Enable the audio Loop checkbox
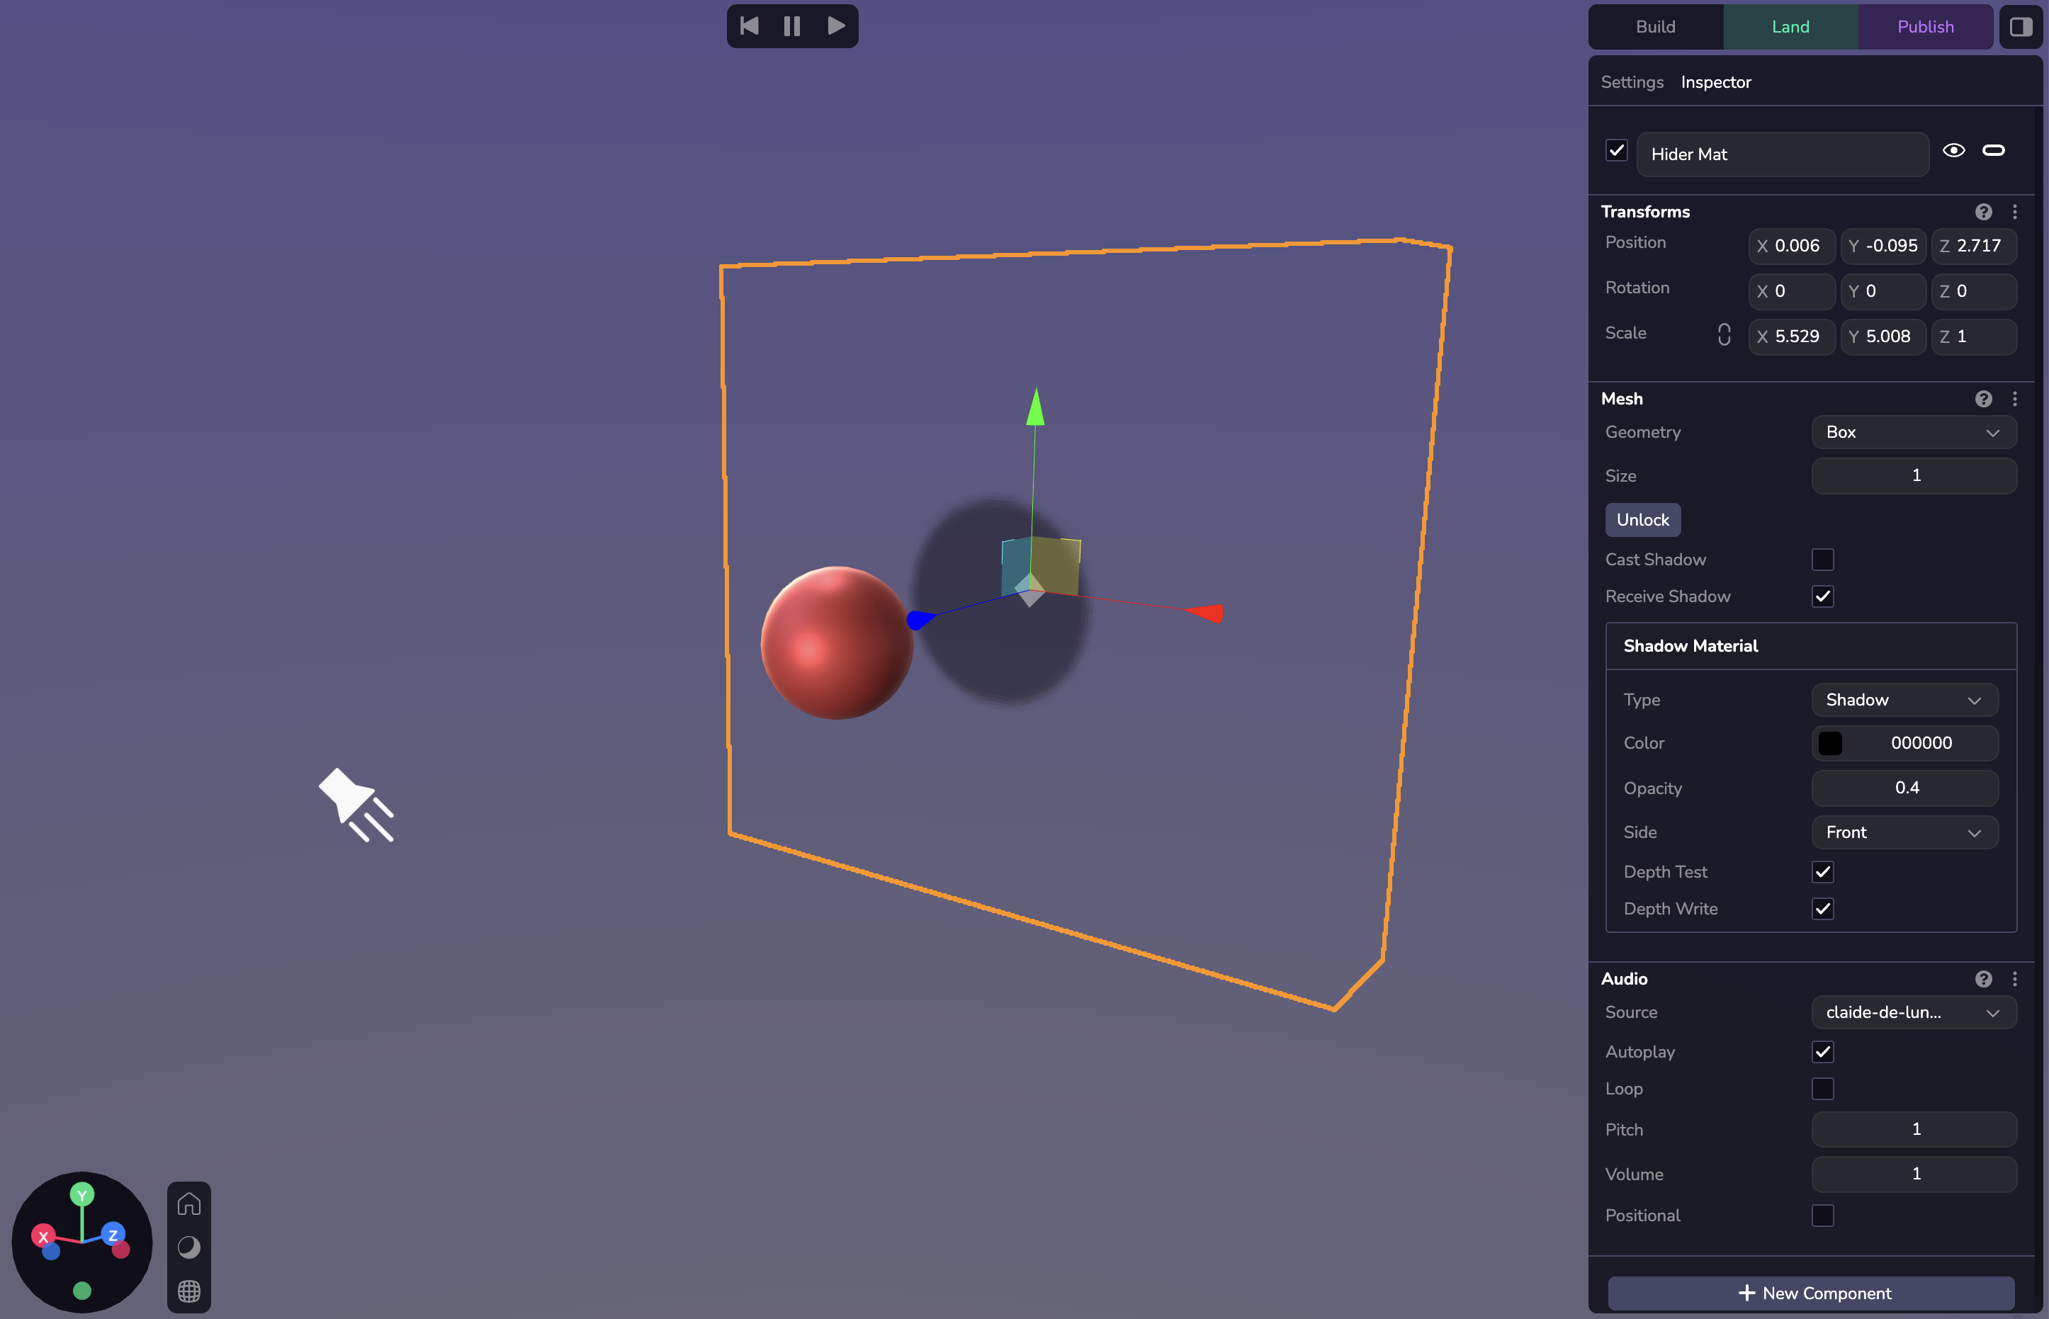Viewport: 2049px width, 1319px height. [1822, 1089]
